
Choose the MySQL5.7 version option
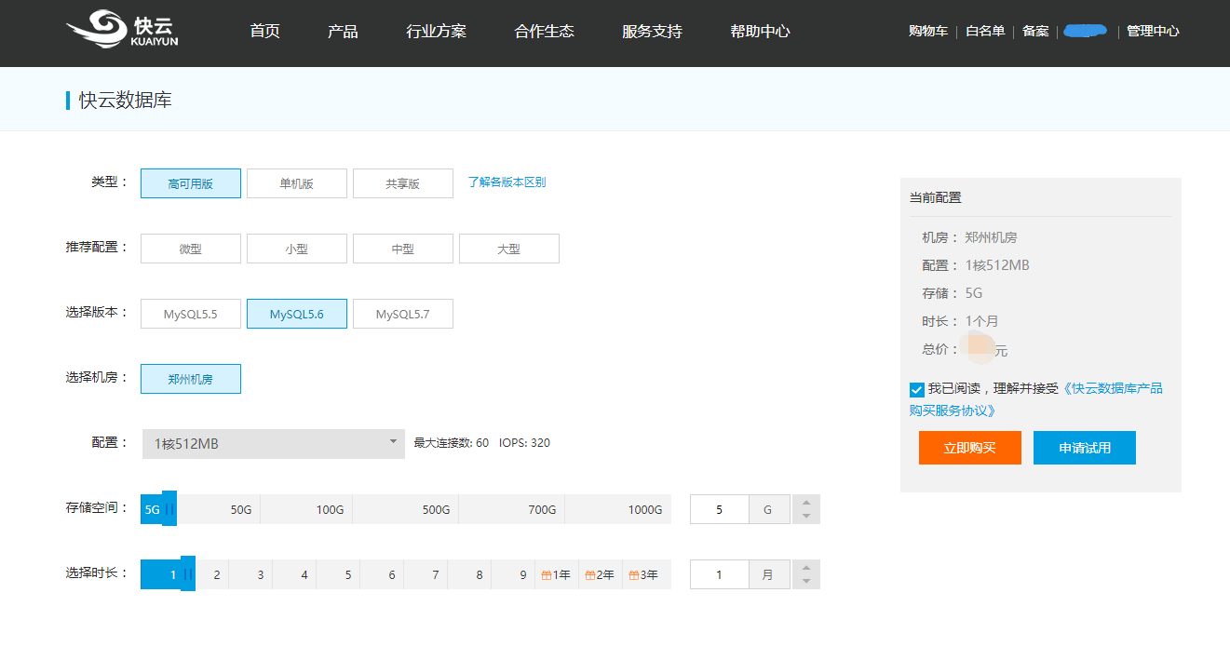click(402, 314)
